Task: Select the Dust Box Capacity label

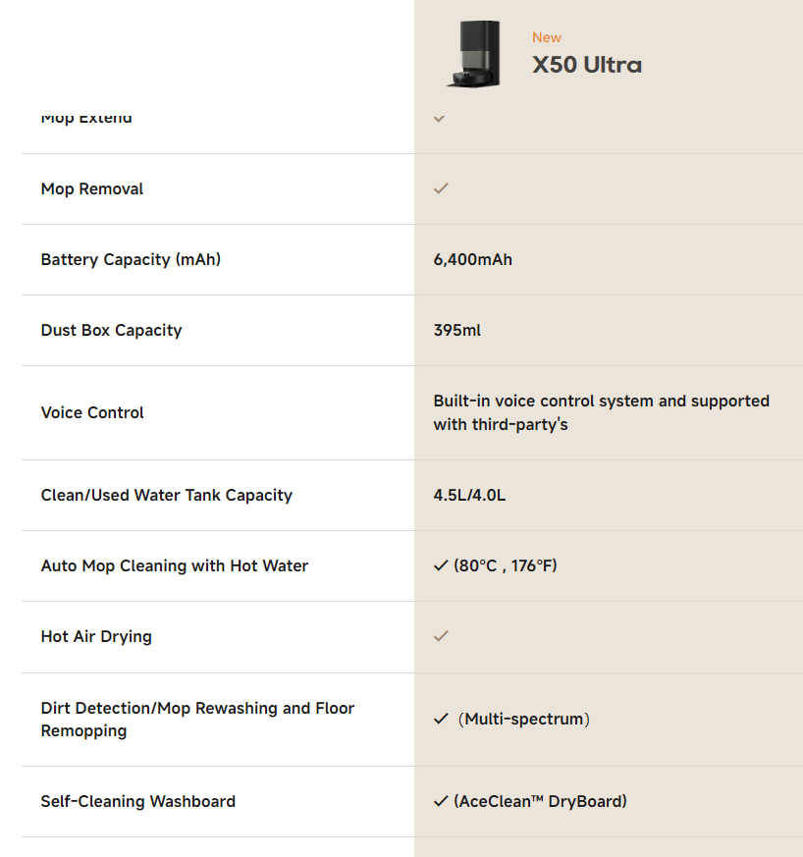Action: tap(111, 330)
